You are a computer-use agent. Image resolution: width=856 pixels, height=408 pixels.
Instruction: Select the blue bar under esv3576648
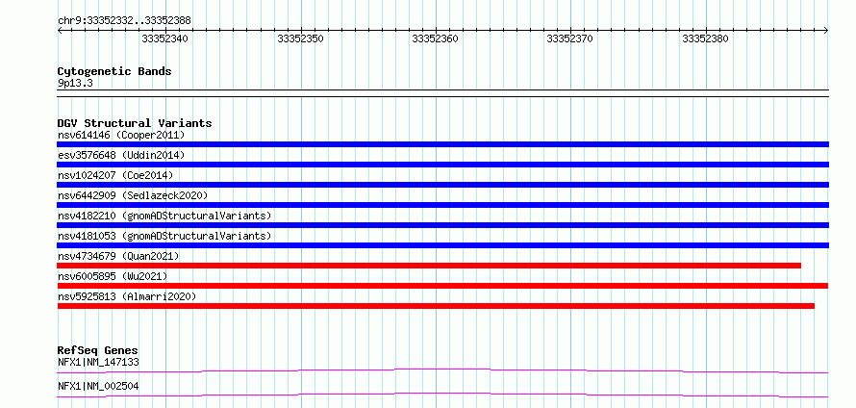click(x=442, y=165)
